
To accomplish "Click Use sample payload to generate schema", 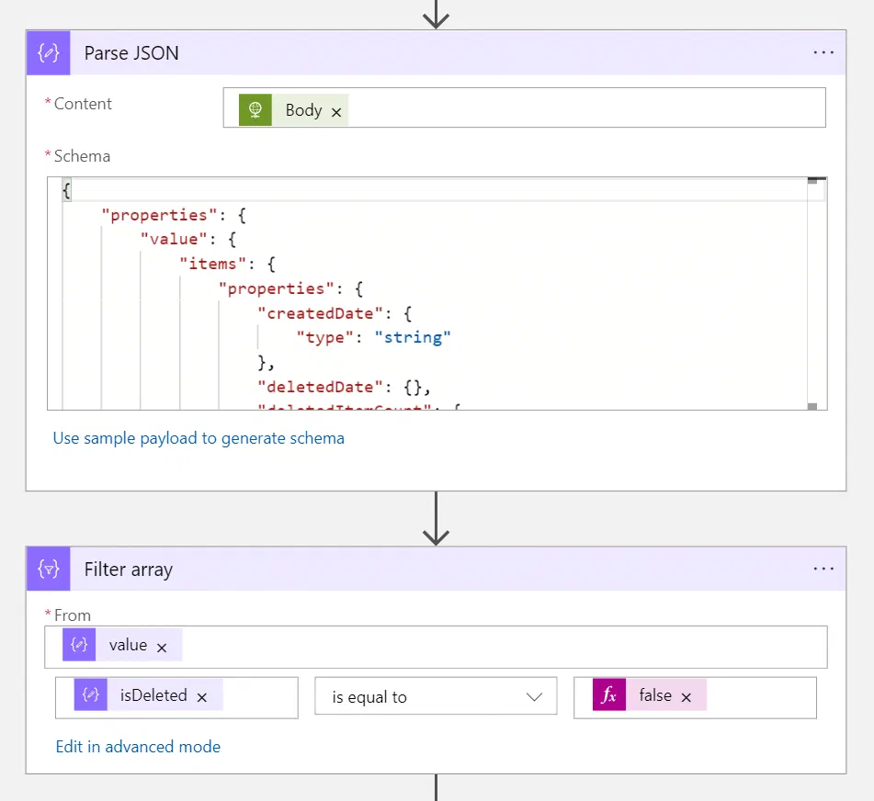I will (199, 438).
